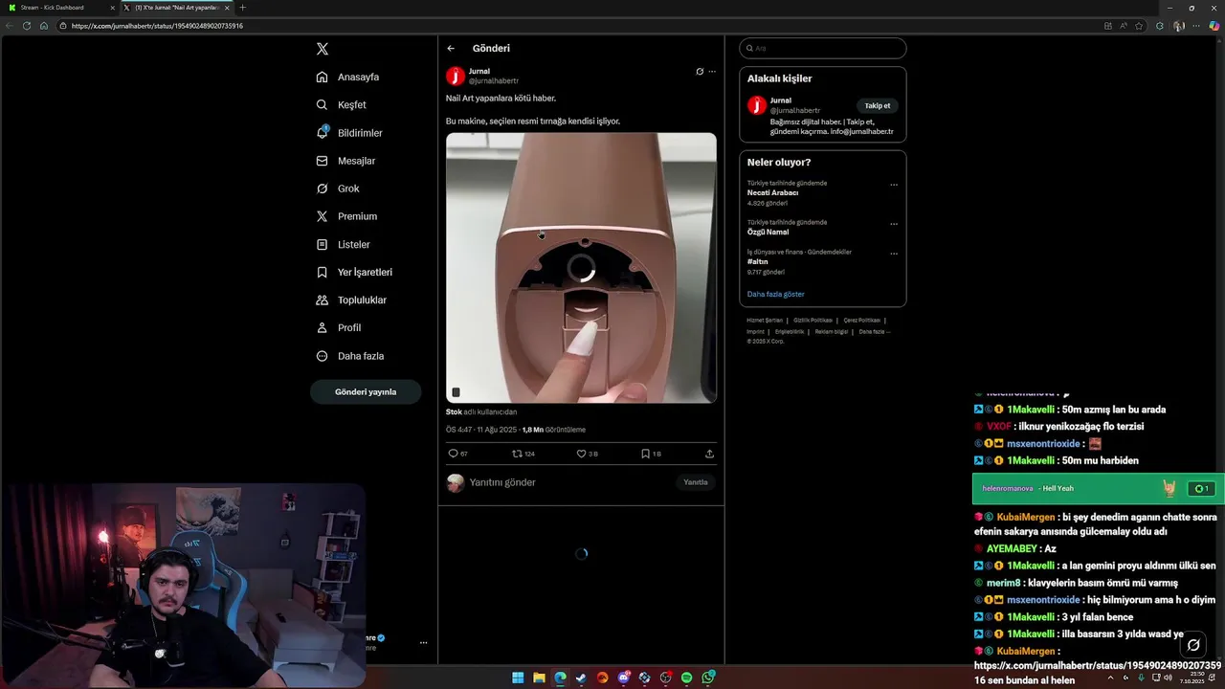Open more options for #altın trend
Image resolution: width=1225 pixels, height=689 pixels.
point(894,254)
